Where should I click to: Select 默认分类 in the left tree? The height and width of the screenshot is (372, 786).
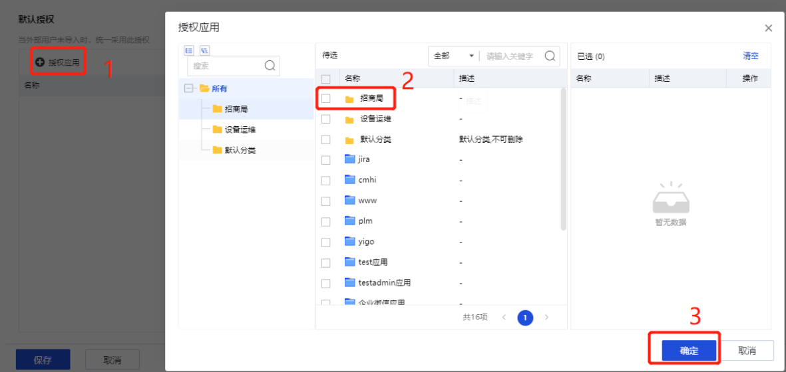240,150
